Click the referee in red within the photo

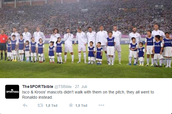coord(3,45)
